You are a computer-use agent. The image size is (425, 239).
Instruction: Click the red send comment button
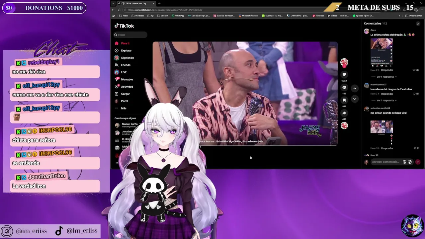(418, 162)
